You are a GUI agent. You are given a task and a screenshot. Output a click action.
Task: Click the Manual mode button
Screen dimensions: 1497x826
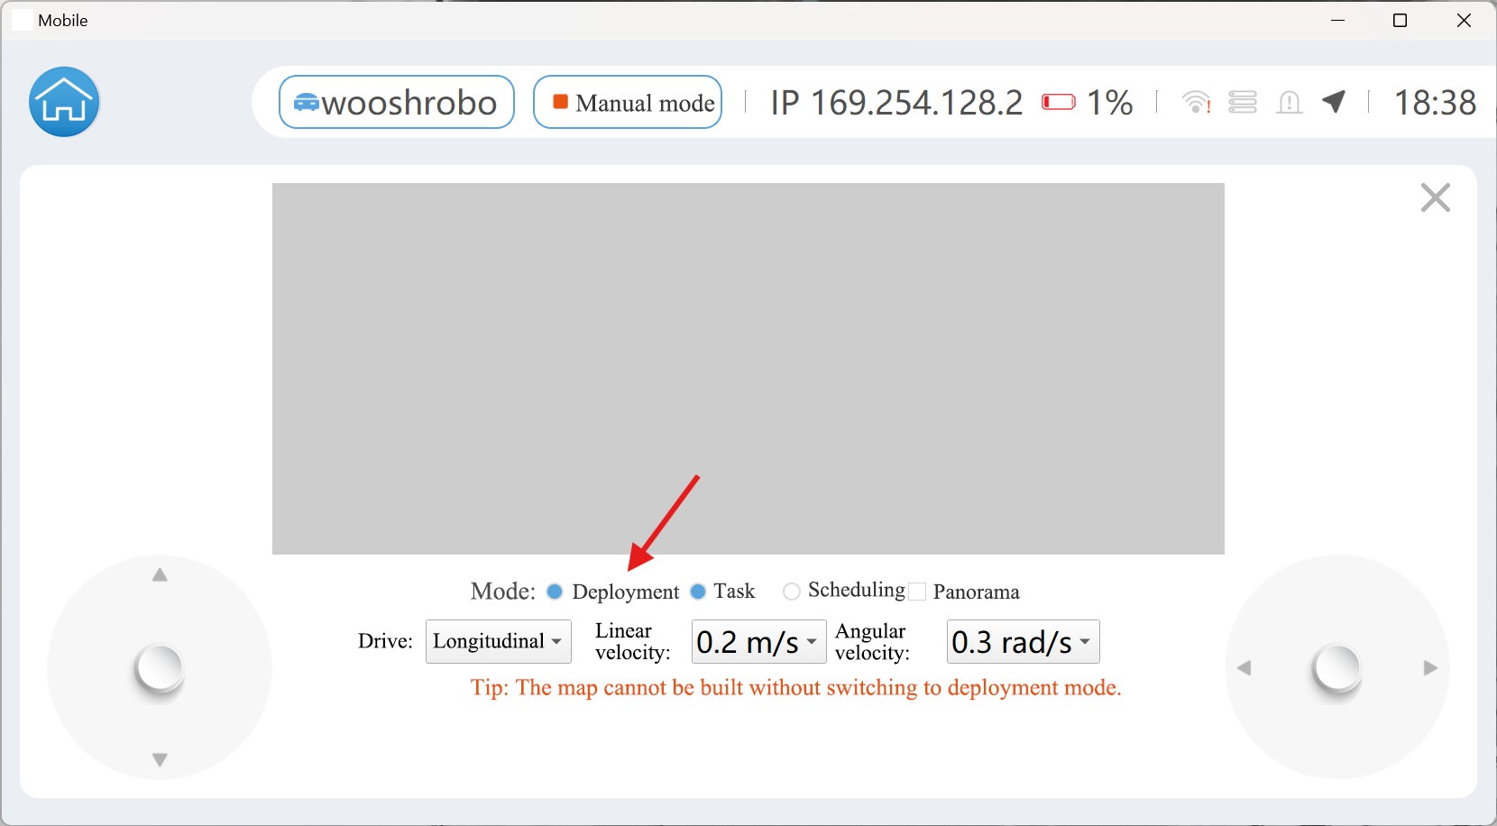coord(628,102)
